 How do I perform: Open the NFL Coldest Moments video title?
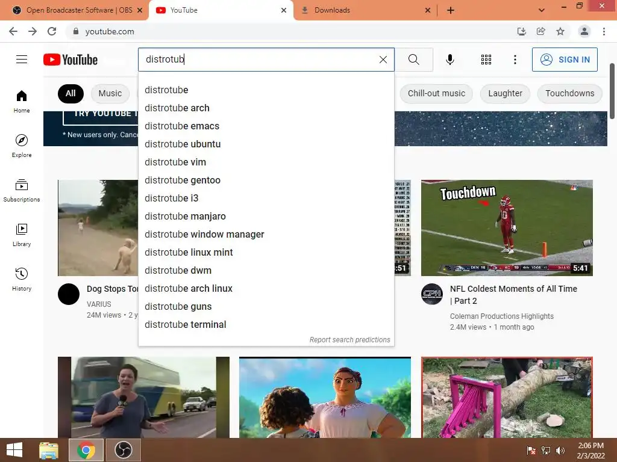coord(513,295)
